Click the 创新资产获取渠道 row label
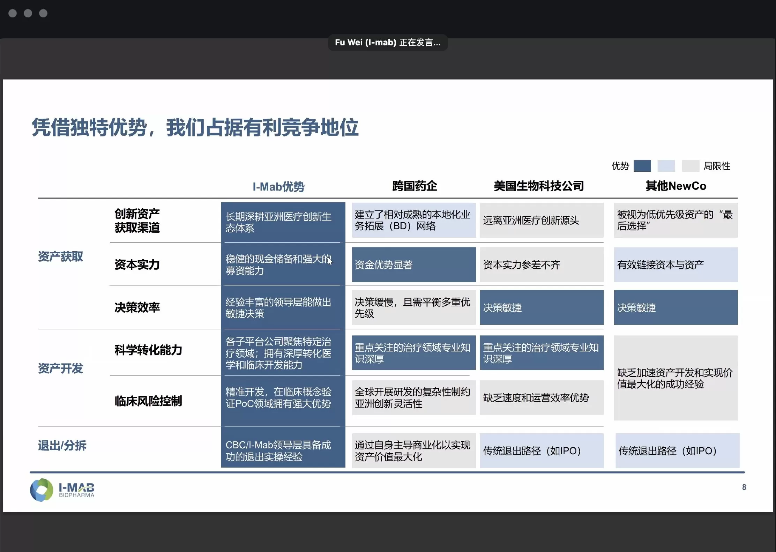The height and width of the screenshot is (552, 776). click(x=137, y=221)
